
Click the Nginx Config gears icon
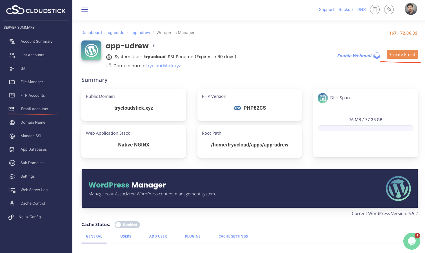click(11, 217)
